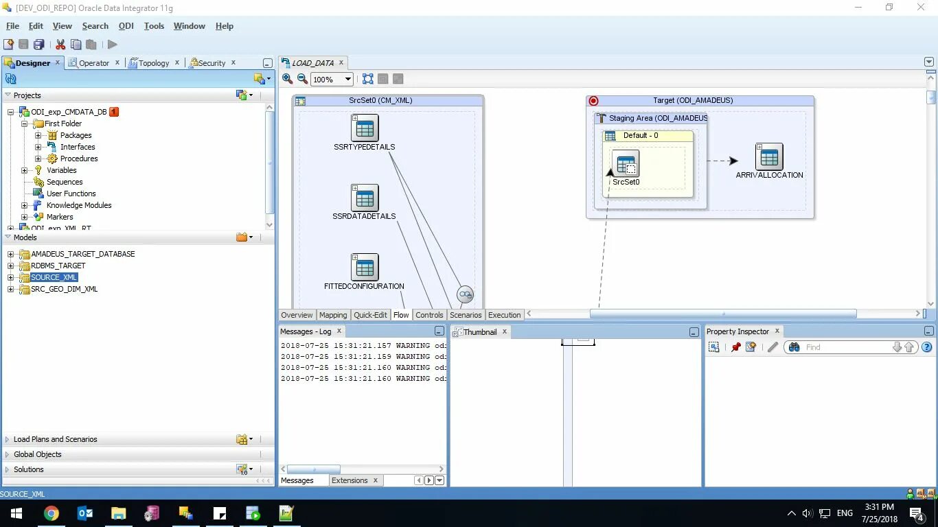Open the Windows notification center
The height and width of the screenshot is (527, 938).
point(917,513)
